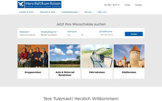Click the 'Jetzt Ihre Wunschreise suchen' heading
162x101 pixels.
pyautogui.click(x=81, y=24)
